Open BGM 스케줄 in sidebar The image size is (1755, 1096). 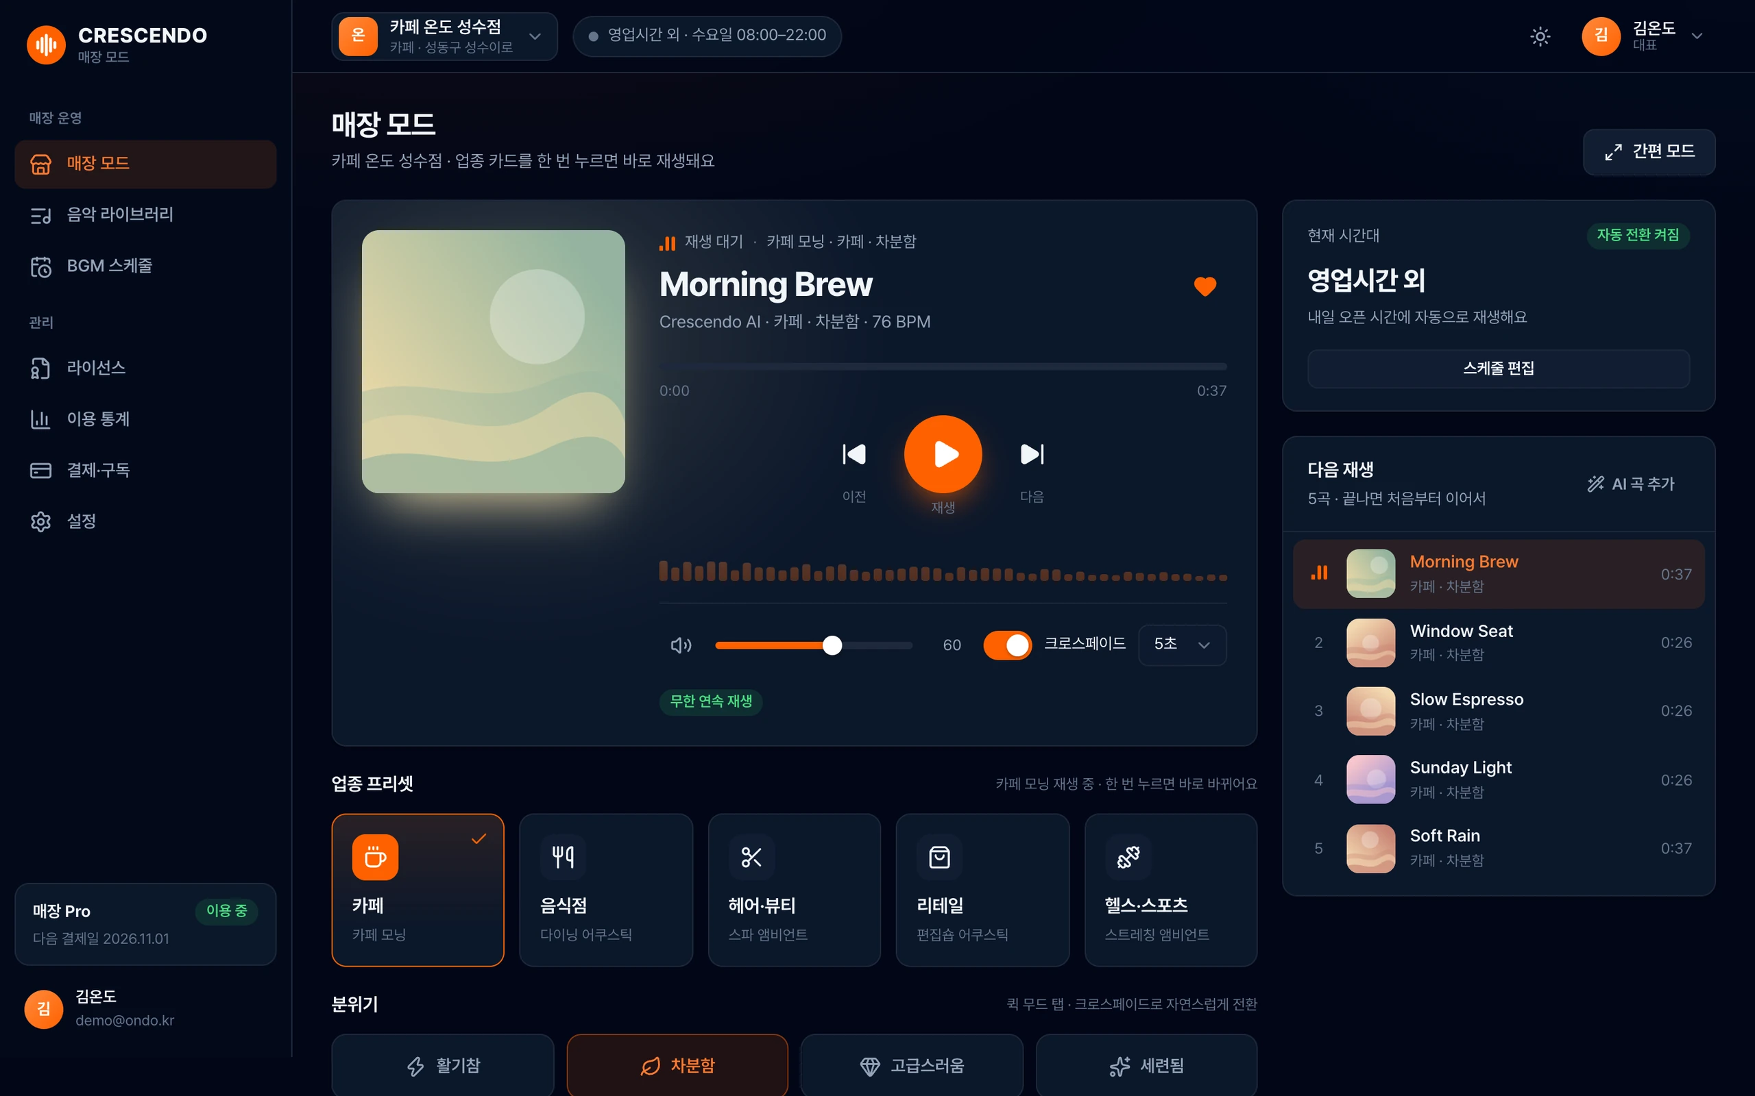coord(145,266)
